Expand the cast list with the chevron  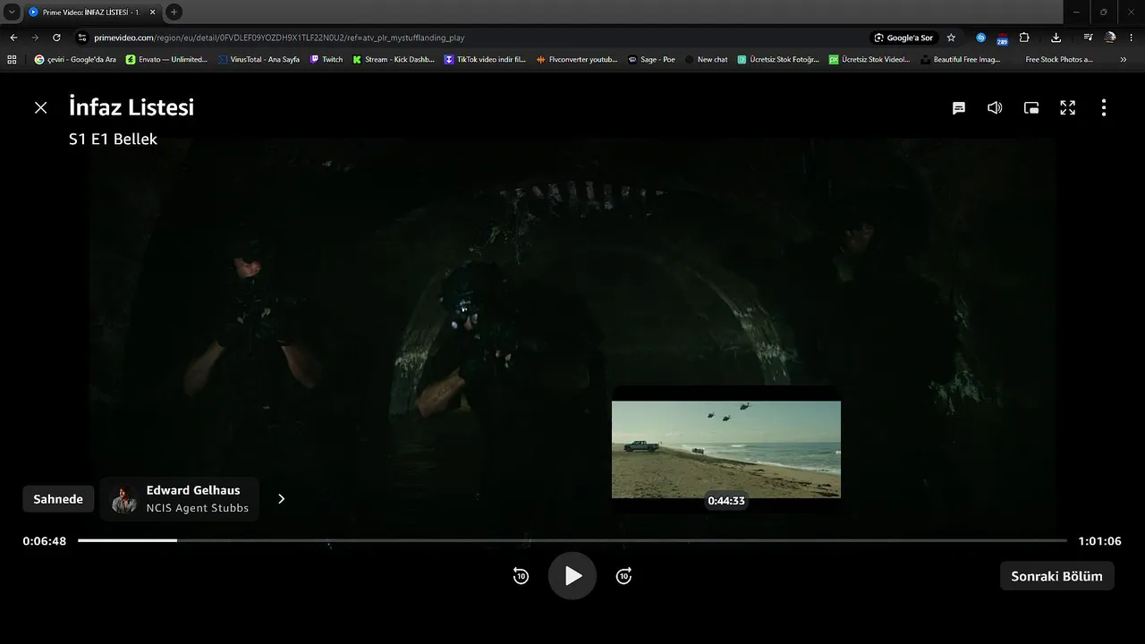tap(281, 499)
